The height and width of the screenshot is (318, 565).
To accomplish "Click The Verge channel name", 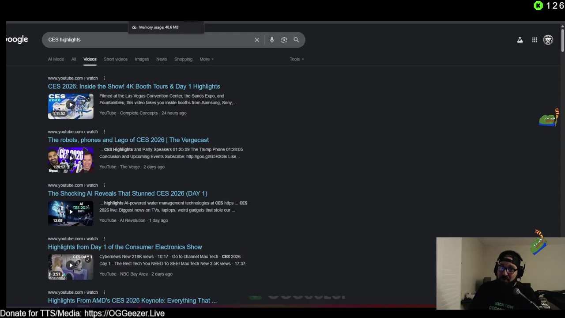I will point(130,167).
